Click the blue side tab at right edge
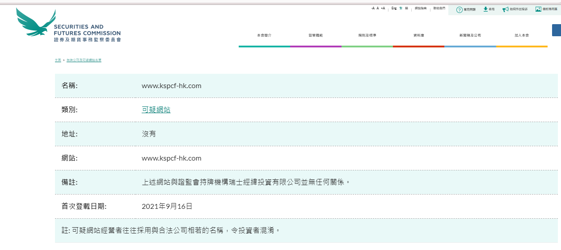This screenshot has height=250, width=561. click(557, 30)
